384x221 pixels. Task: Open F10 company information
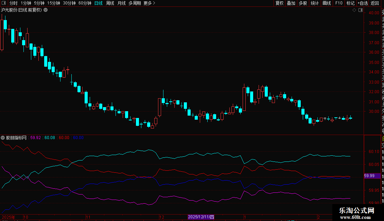pyautogui.click(x=339, y=3)
